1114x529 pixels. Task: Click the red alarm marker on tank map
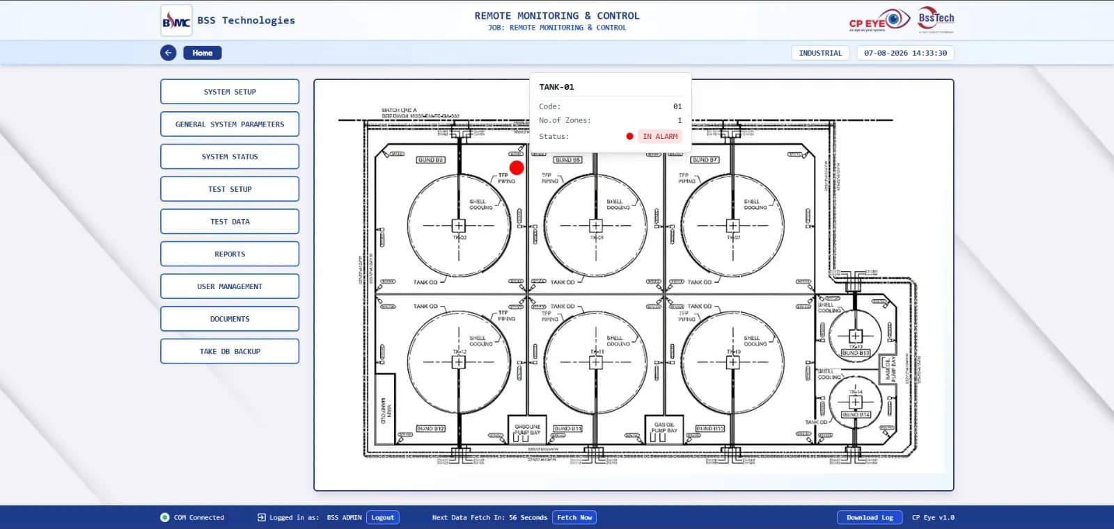tap(517, 168)
